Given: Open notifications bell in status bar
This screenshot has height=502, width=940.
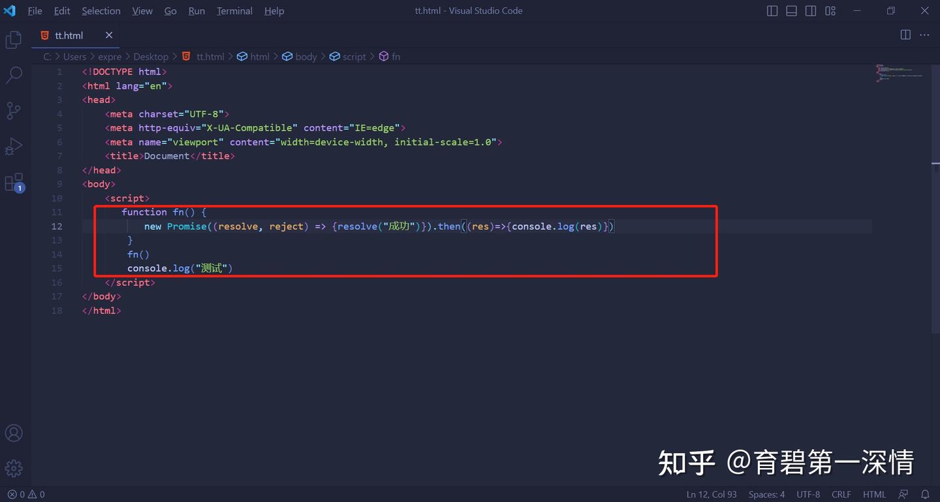Looking at the screenshot, I should click(x=925, y=494).
